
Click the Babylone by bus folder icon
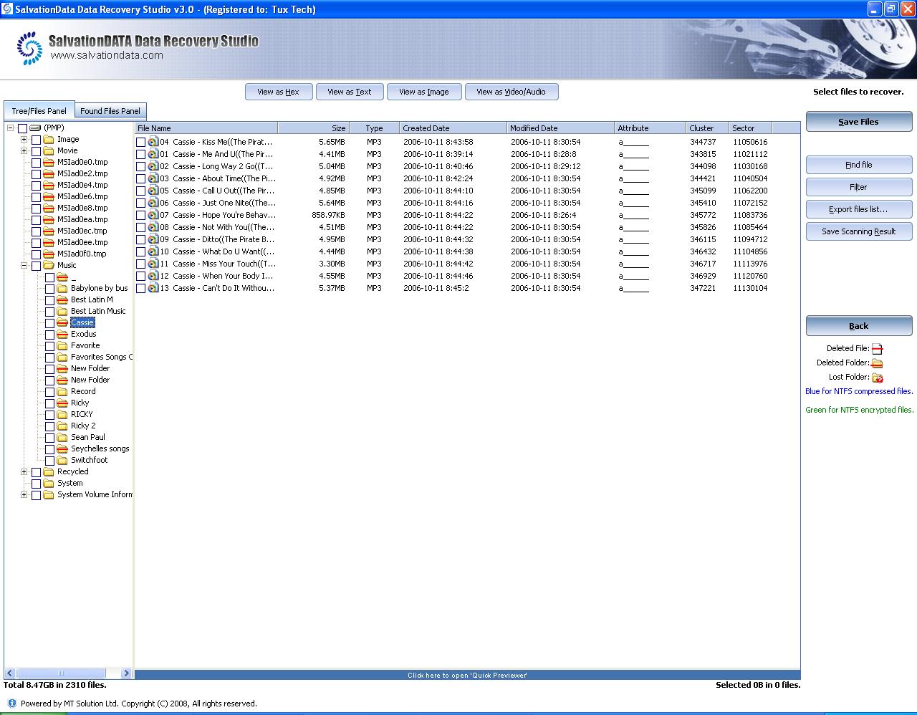coord(62,289)
